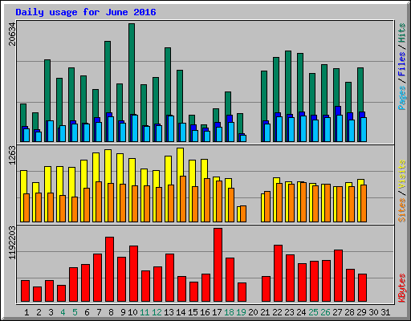This screenshot has width=411, height=321.
Task: Click the red KBytes bar for day 22
Action: tap(278, 274)
